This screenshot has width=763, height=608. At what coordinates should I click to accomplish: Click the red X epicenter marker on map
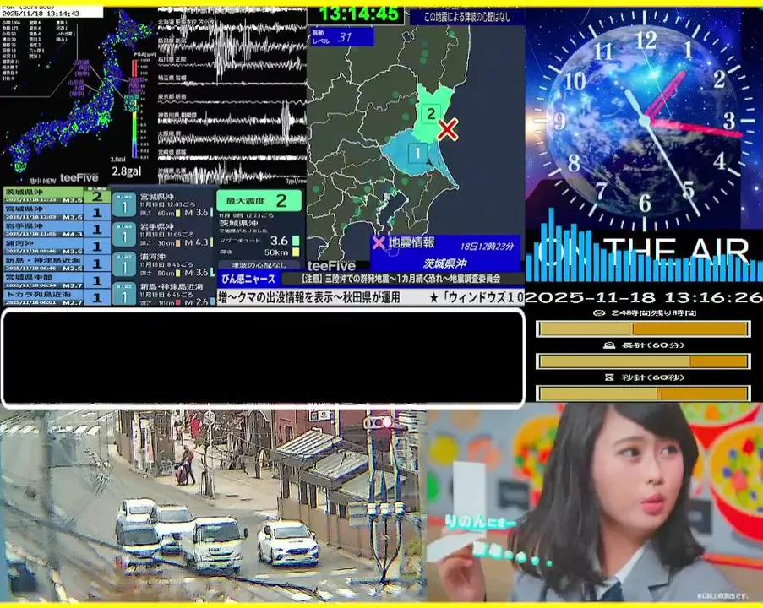447,130
